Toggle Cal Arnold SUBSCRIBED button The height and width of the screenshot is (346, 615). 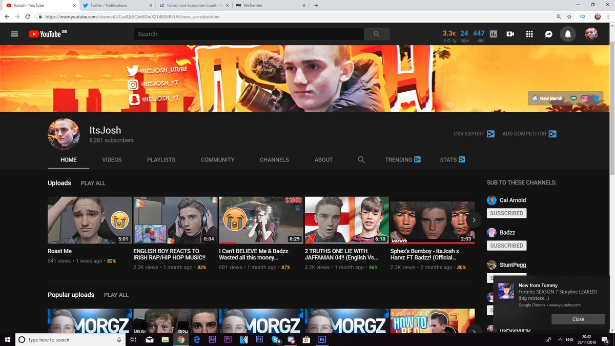coord(506,213)
